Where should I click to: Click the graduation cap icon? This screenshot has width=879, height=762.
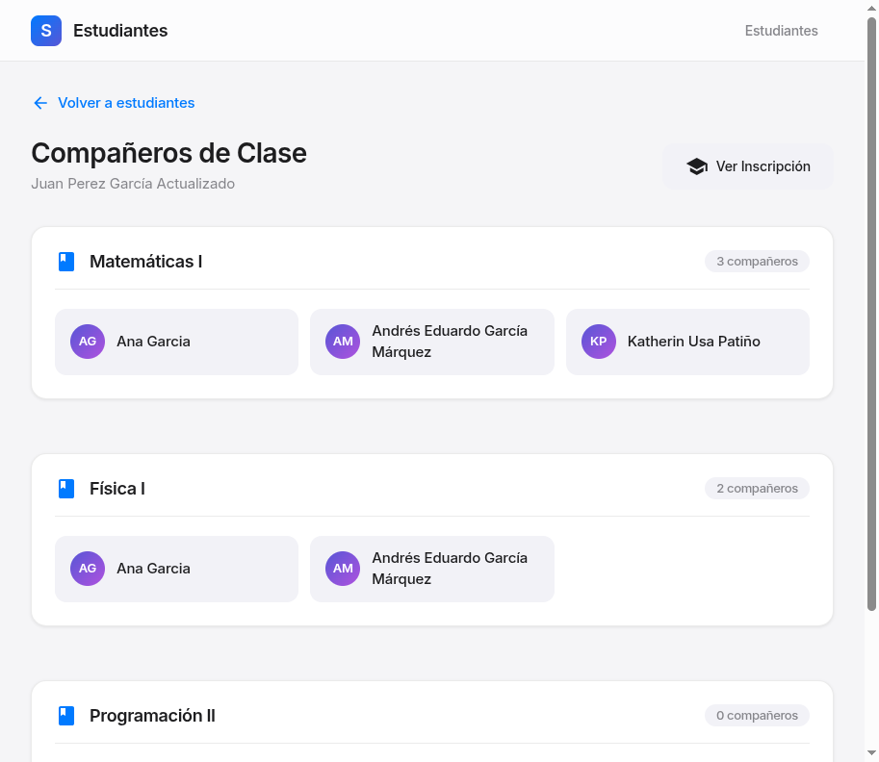(x=697, y=166)
